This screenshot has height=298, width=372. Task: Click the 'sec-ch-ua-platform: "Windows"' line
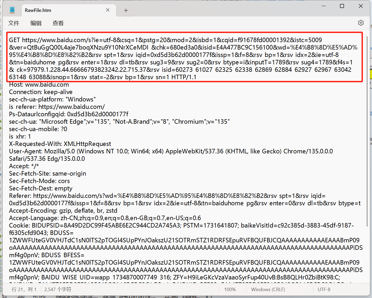coord(52,99)
